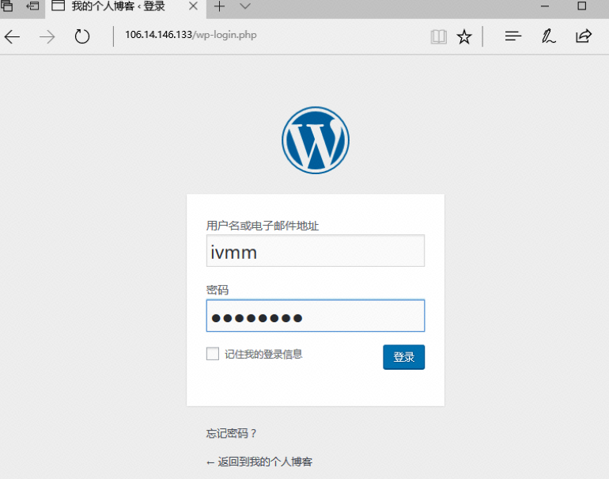Click the 密码 field label

[217, 290]
